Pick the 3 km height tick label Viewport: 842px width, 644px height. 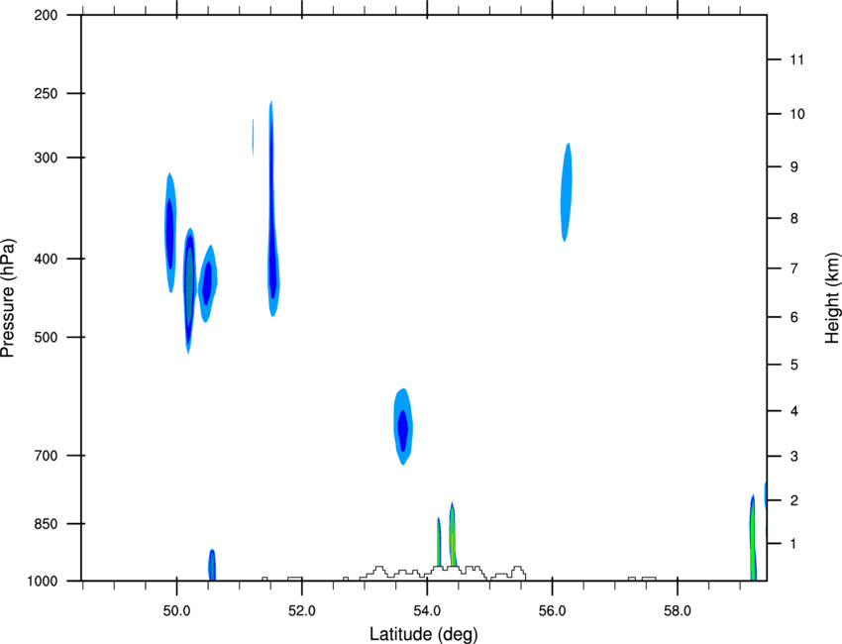pyautogui.click(x=794, y=457)
